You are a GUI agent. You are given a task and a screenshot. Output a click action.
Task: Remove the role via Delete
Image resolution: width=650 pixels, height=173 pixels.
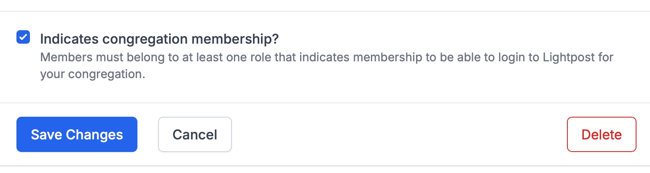601,134
